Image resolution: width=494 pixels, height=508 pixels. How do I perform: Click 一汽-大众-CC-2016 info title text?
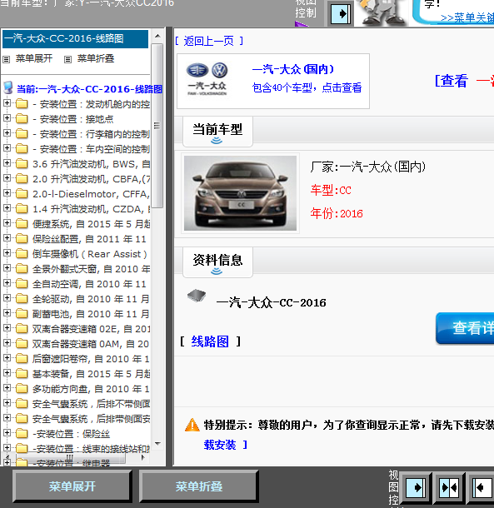click(271, 302)
